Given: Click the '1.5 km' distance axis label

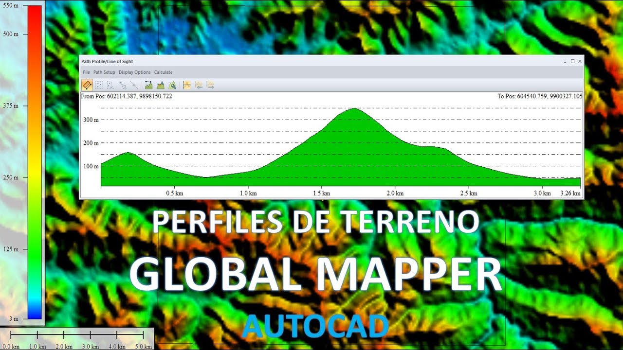Looking at the screenshot, I should (x=321, y=193).
